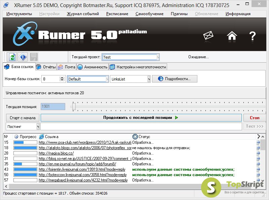Image resolution: width=269 pixels, height=200 pixels.
Task: Click the detail icon for row 18
Action: [258, 148]
